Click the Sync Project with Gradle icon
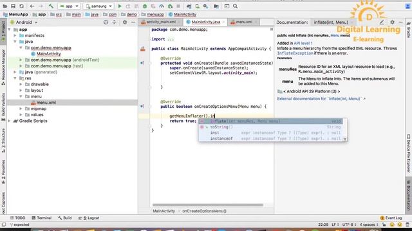 pyautogui.click(x=189, y=6)
